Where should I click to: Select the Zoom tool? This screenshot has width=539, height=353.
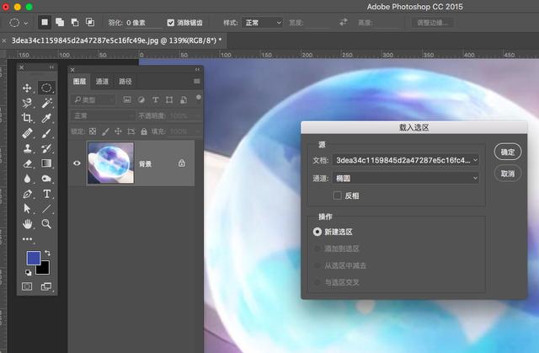pyautogui.click(x=46, y=224)
